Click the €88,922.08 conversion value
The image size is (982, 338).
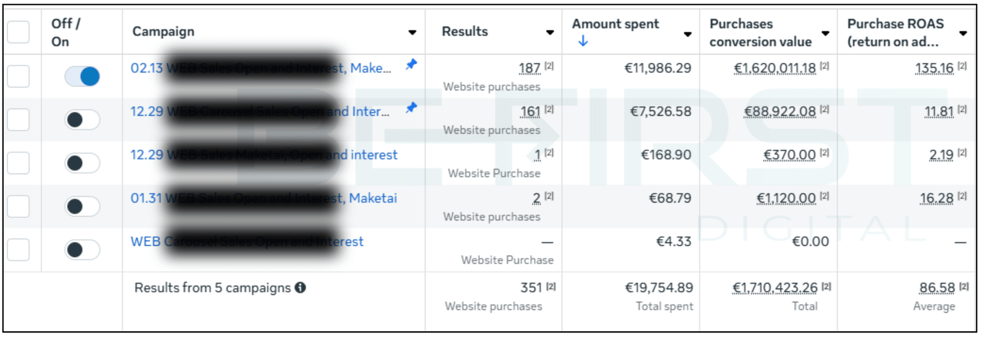(x=779, y=112)
